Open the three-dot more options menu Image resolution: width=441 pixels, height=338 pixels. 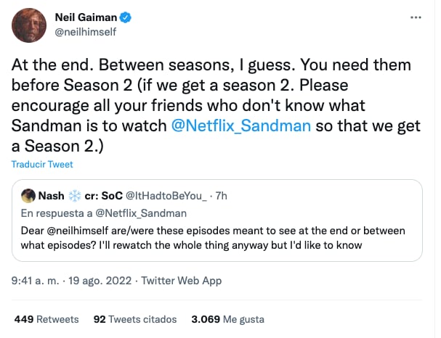tap(415, 16)
